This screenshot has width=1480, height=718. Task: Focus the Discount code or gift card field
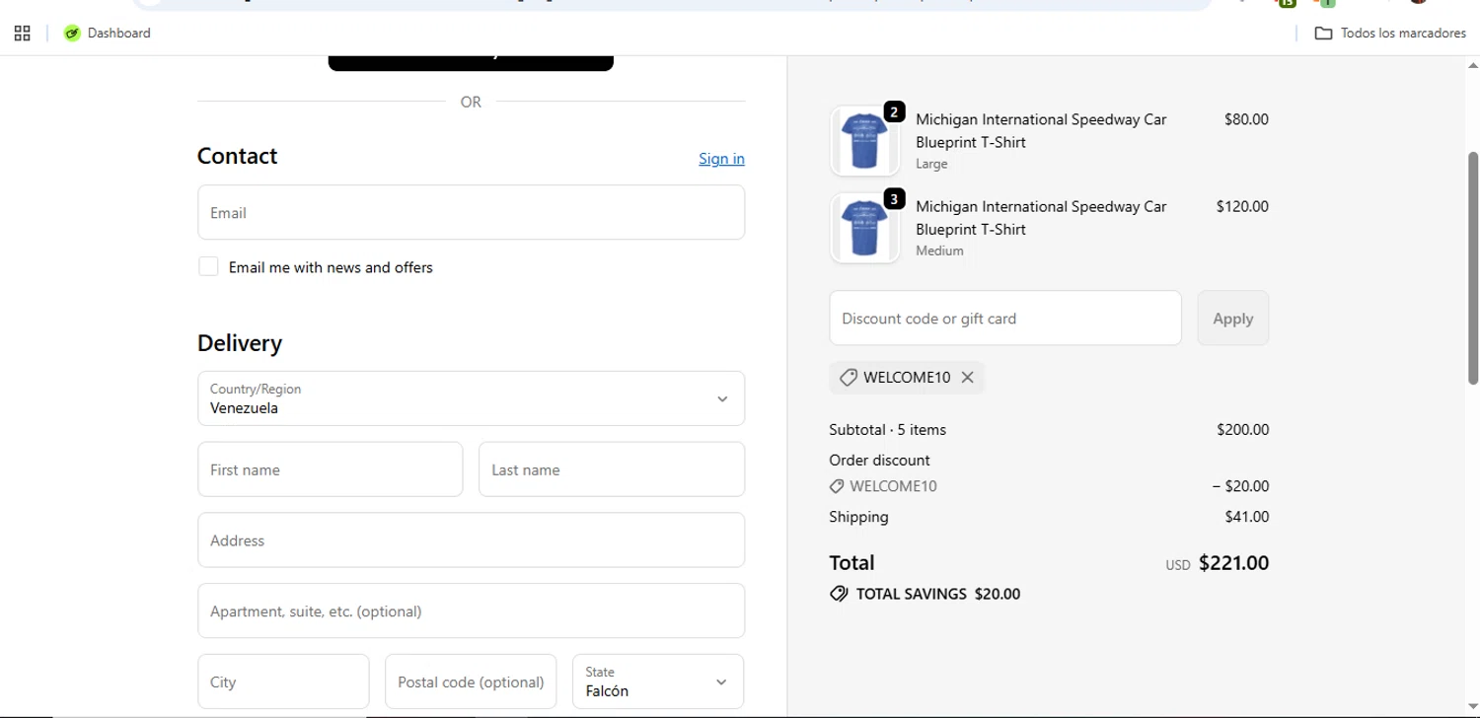pyautogui.click(x=1005, y=318)
